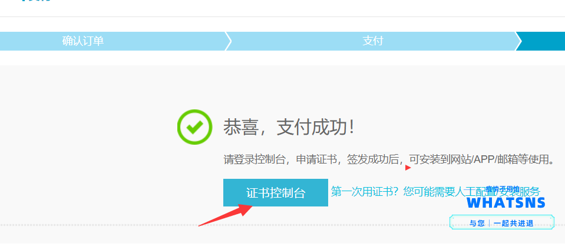565x250 pixels.
Task: Click the green success checkmark icon
Action: [x=194, y=126]
